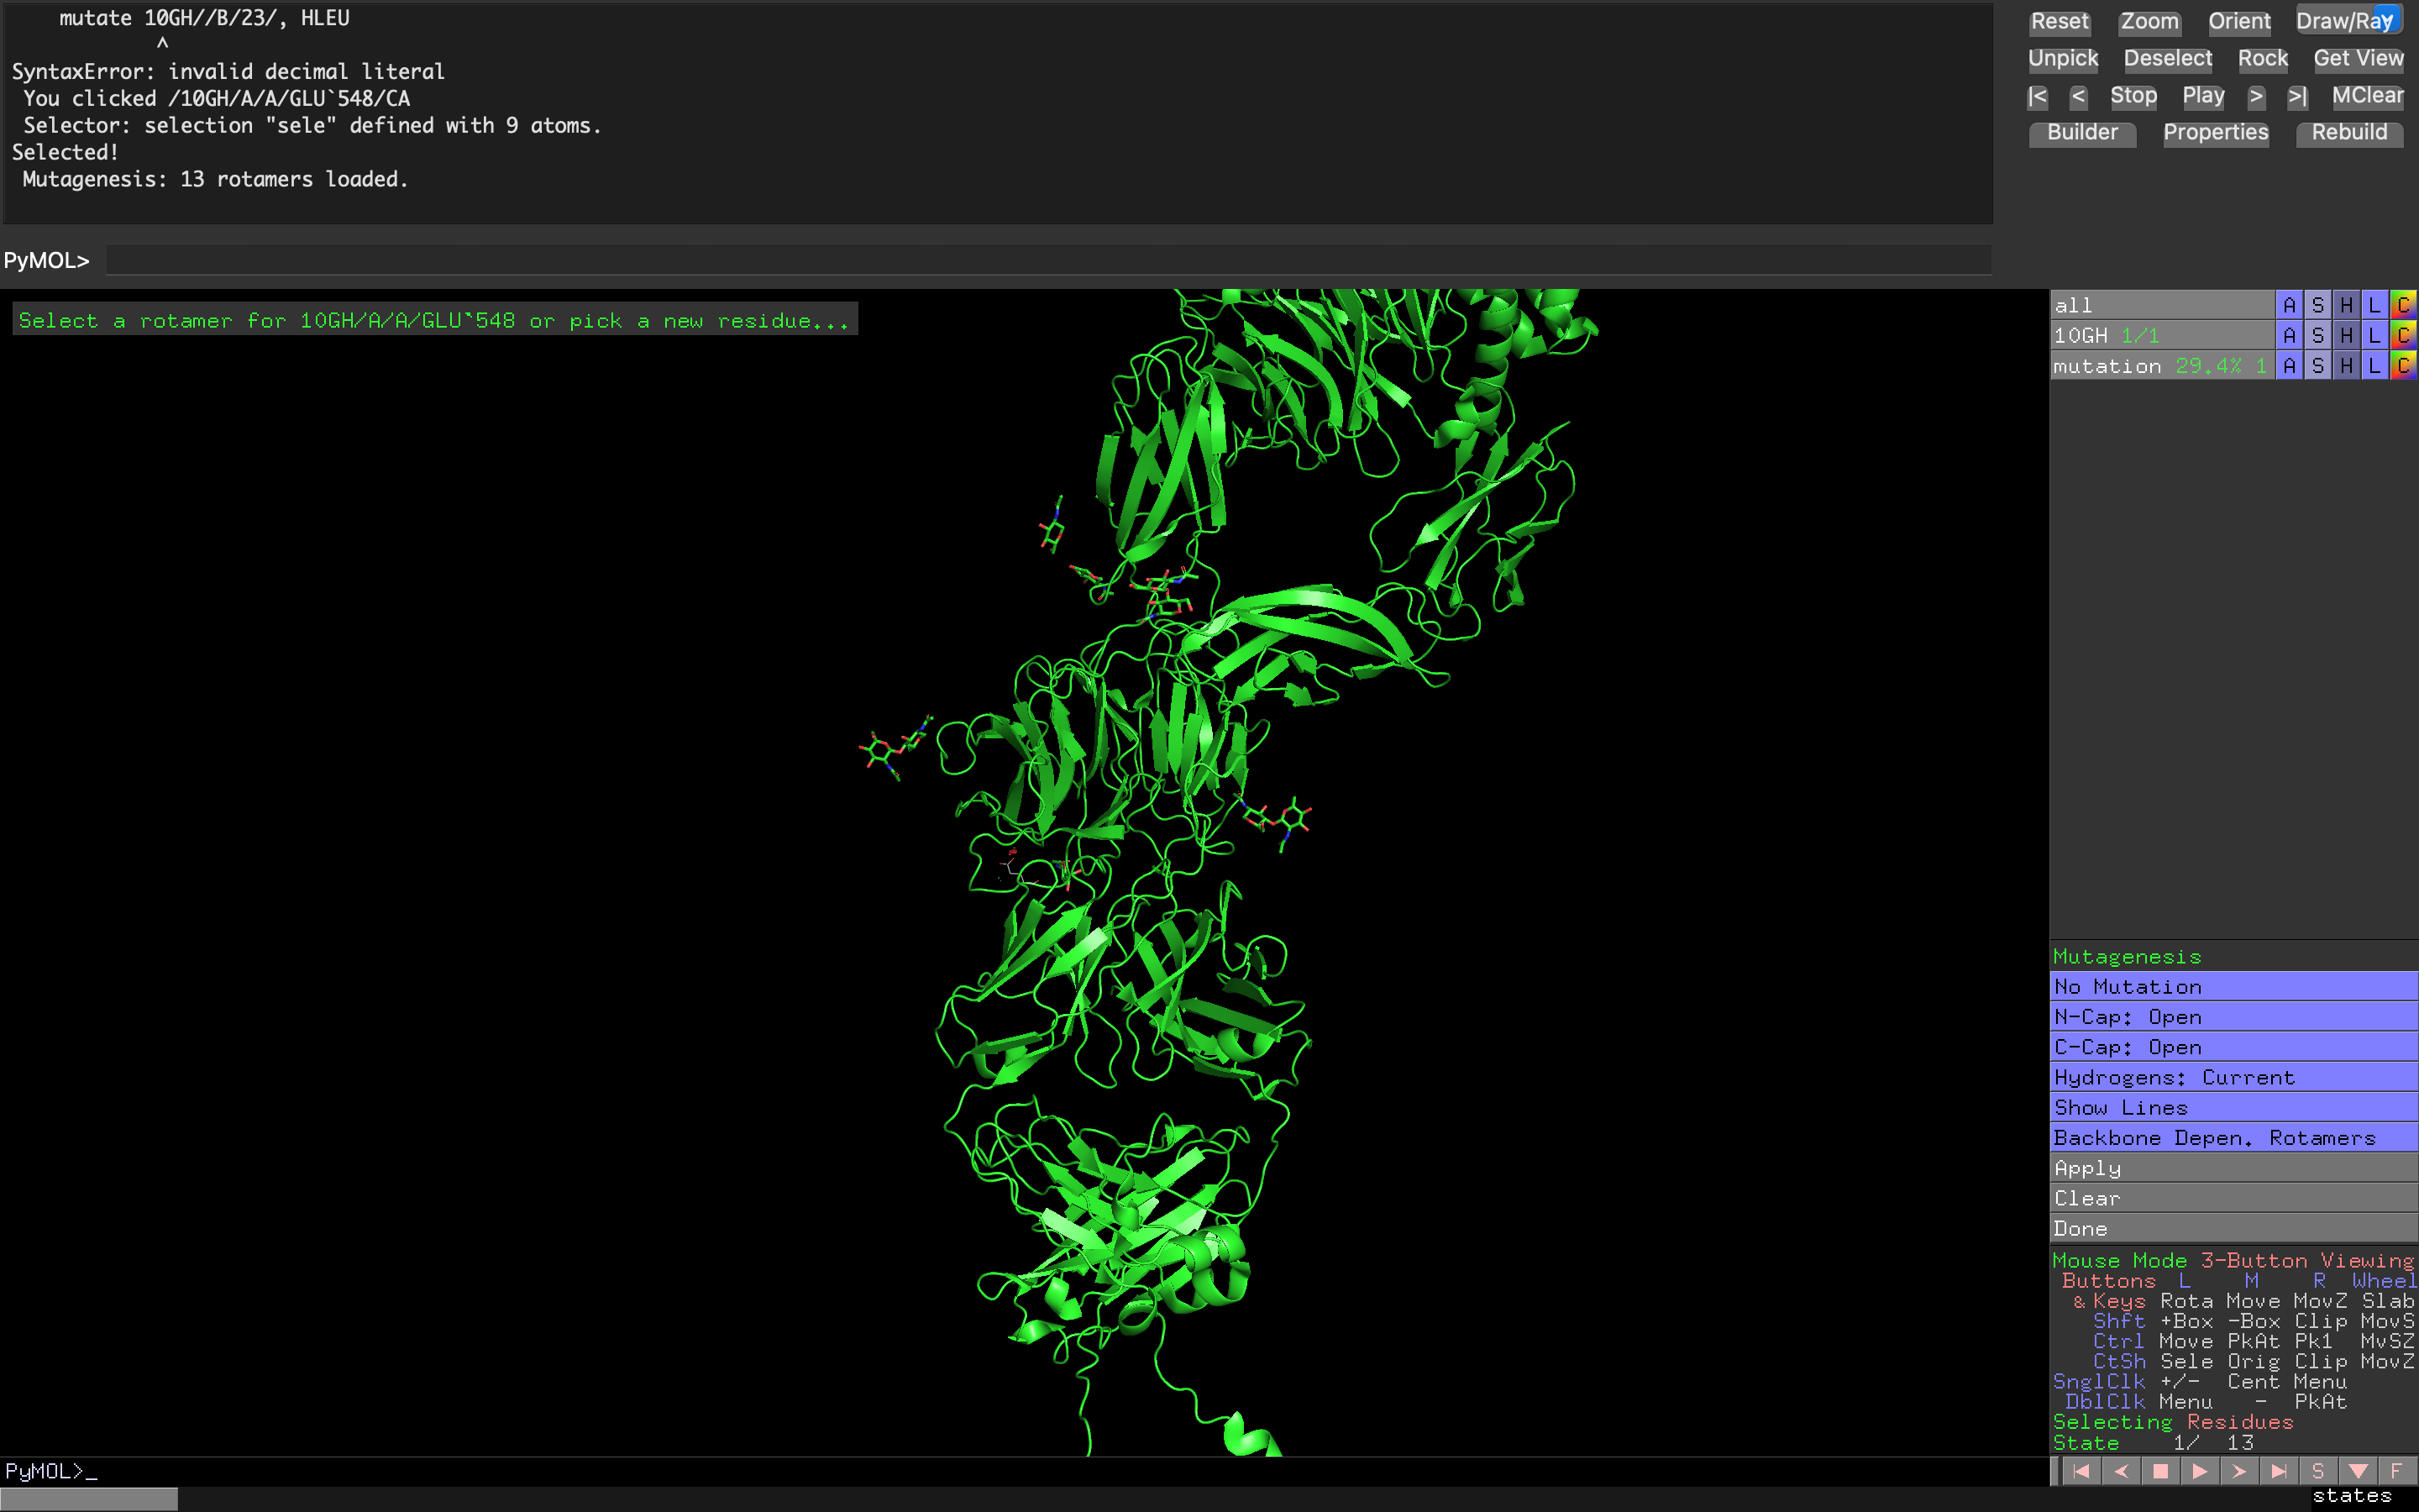Viewport: 2419px width, 1512px height.
Task: Open the down-arrow menu in the playback bar
Action: click(x=2358, y=1471)
